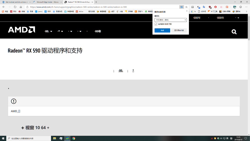The image size is (250, 141).
Task: Switch to Microsoft Edge Insider tab
Action: coord(47,2)
